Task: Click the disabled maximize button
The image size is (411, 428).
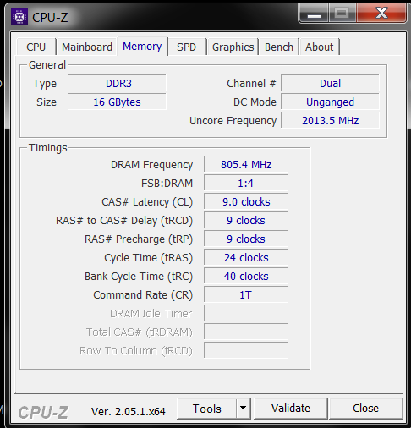Action: coord(342,13)
